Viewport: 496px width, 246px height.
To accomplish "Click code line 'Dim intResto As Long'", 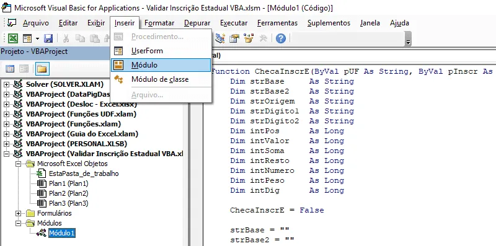I will coord(287,160).
